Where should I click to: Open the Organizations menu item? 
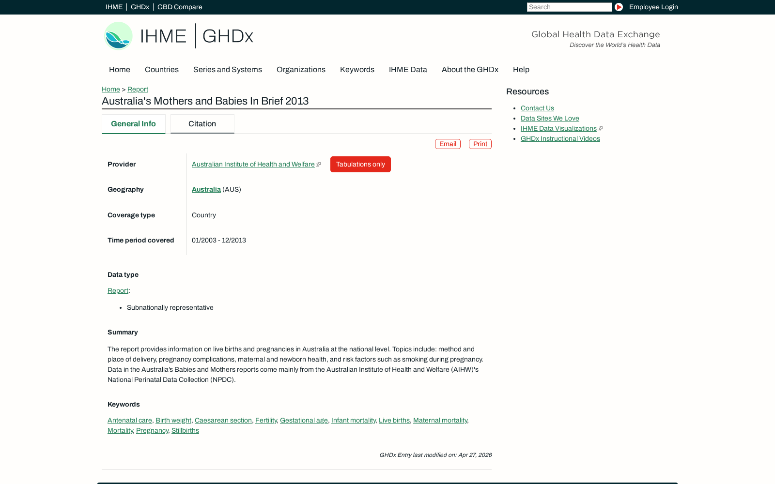click(301, 70)
